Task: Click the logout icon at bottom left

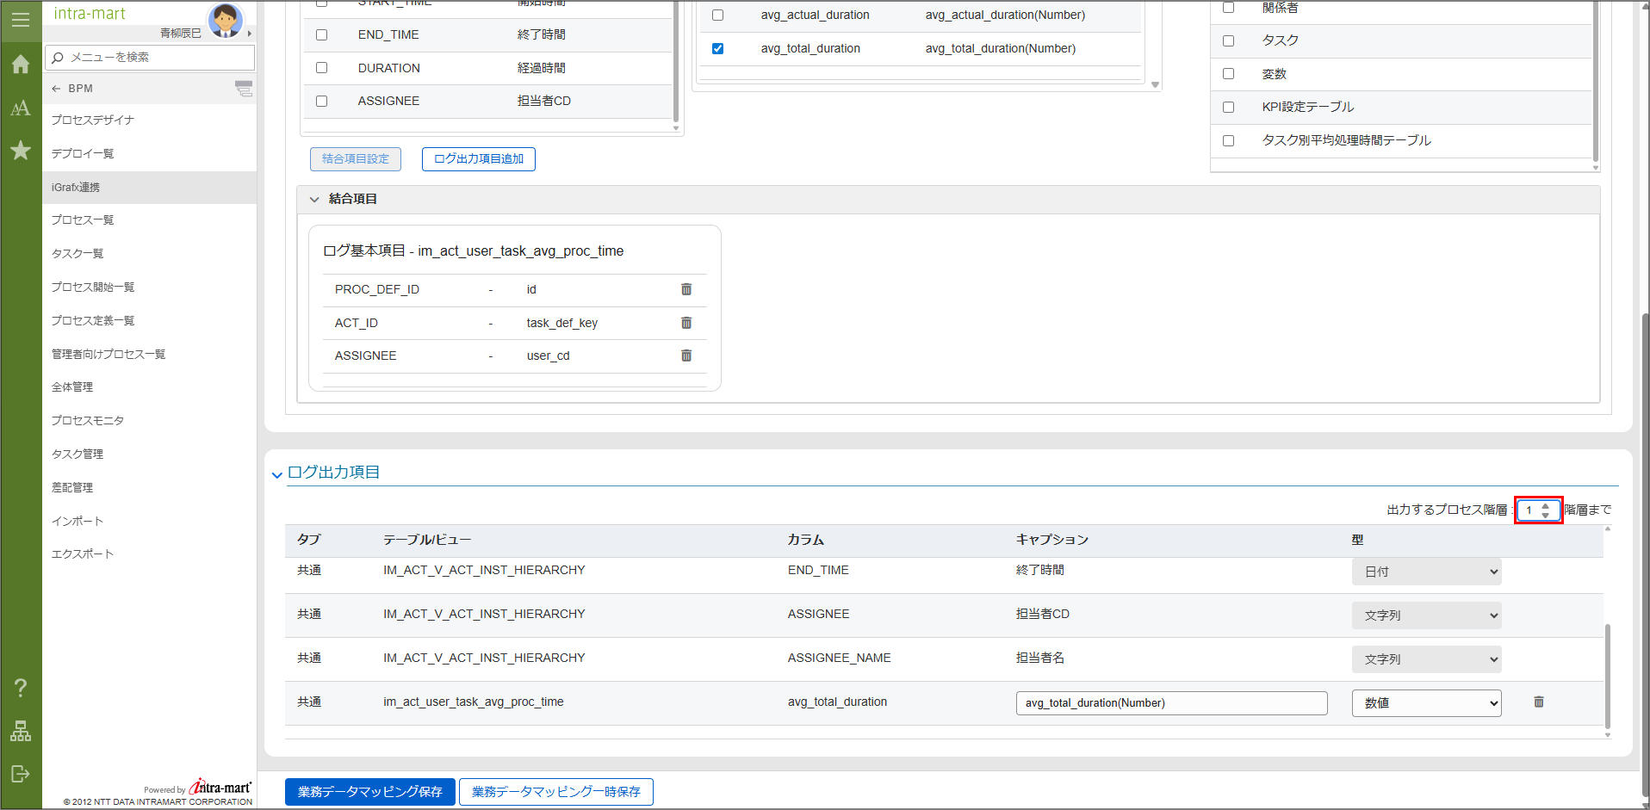Action: 21,774
